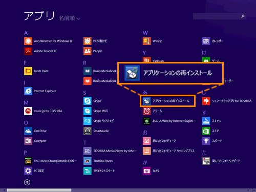
Task: Click the search magnifier icon
Action: click(243, 16)
